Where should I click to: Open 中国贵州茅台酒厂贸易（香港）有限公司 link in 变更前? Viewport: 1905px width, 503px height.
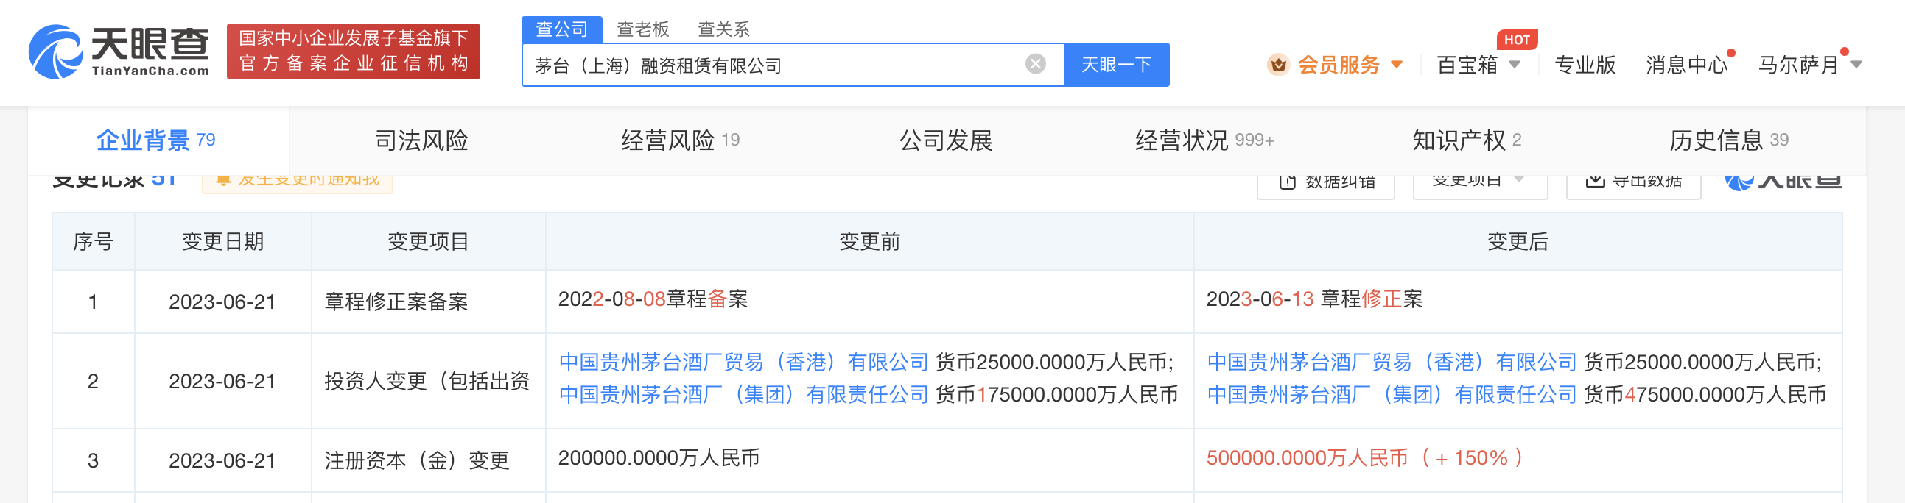click(743, 362)
